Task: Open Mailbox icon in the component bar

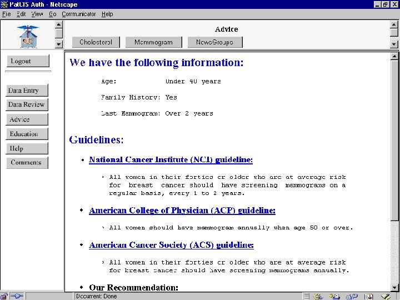Action: pyautogui.click(x=334, y=296)
